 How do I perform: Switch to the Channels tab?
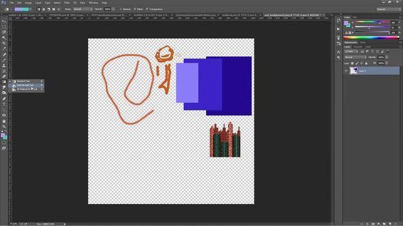pos(358,47)
